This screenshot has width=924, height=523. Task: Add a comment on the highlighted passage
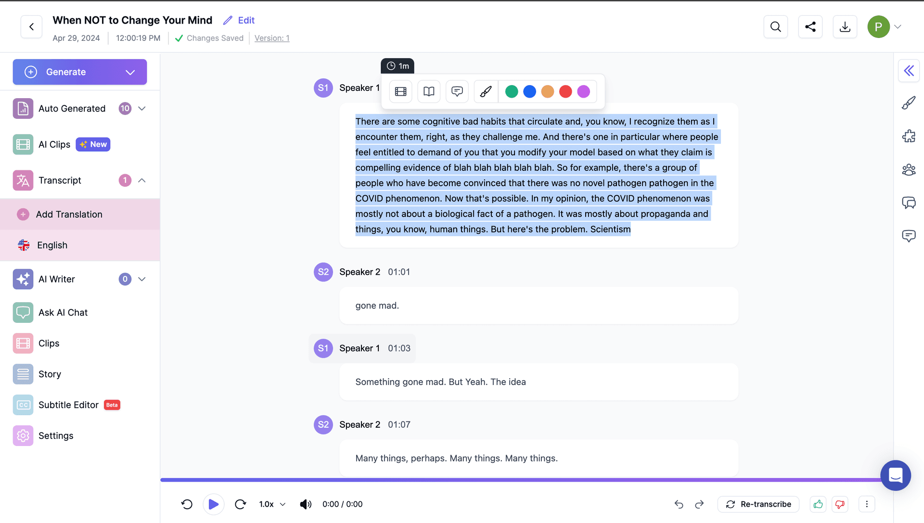457,91
